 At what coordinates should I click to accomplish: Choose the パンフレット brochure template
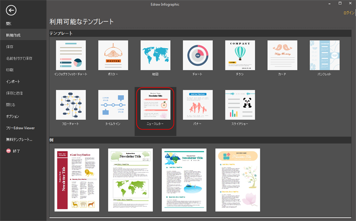(x=325, y=55)
